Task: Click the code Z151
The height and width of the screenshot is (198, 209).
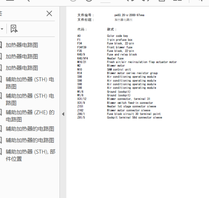Action: pos(80,106)
